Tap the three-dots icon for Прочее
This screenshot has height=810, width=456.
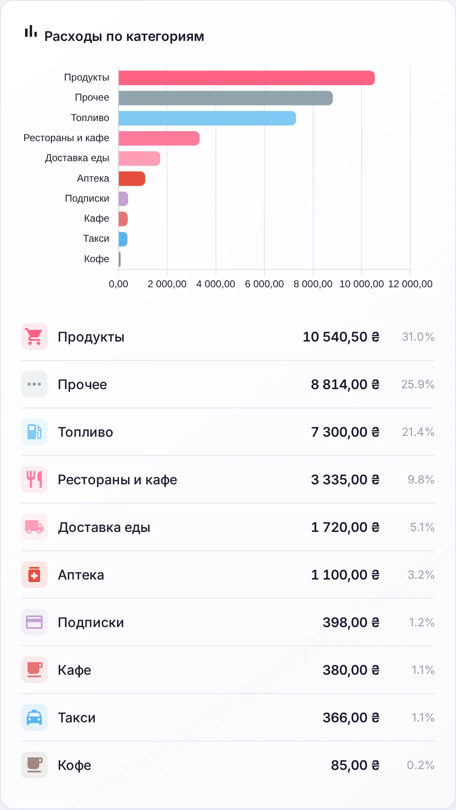pos(34,384)
